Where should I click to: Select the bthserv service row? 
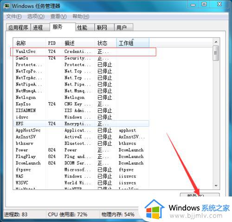coord(81,144)
